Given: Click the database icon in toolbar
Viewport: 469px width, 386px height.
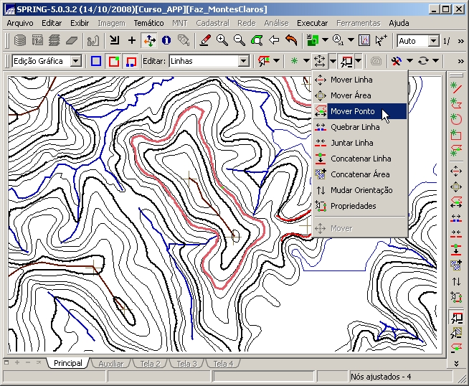Looking at the screenshot, I should (20, 41).
